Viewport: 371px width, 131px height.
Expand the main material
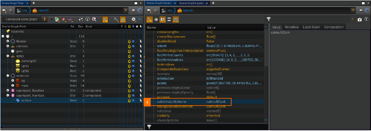[13, 85]
